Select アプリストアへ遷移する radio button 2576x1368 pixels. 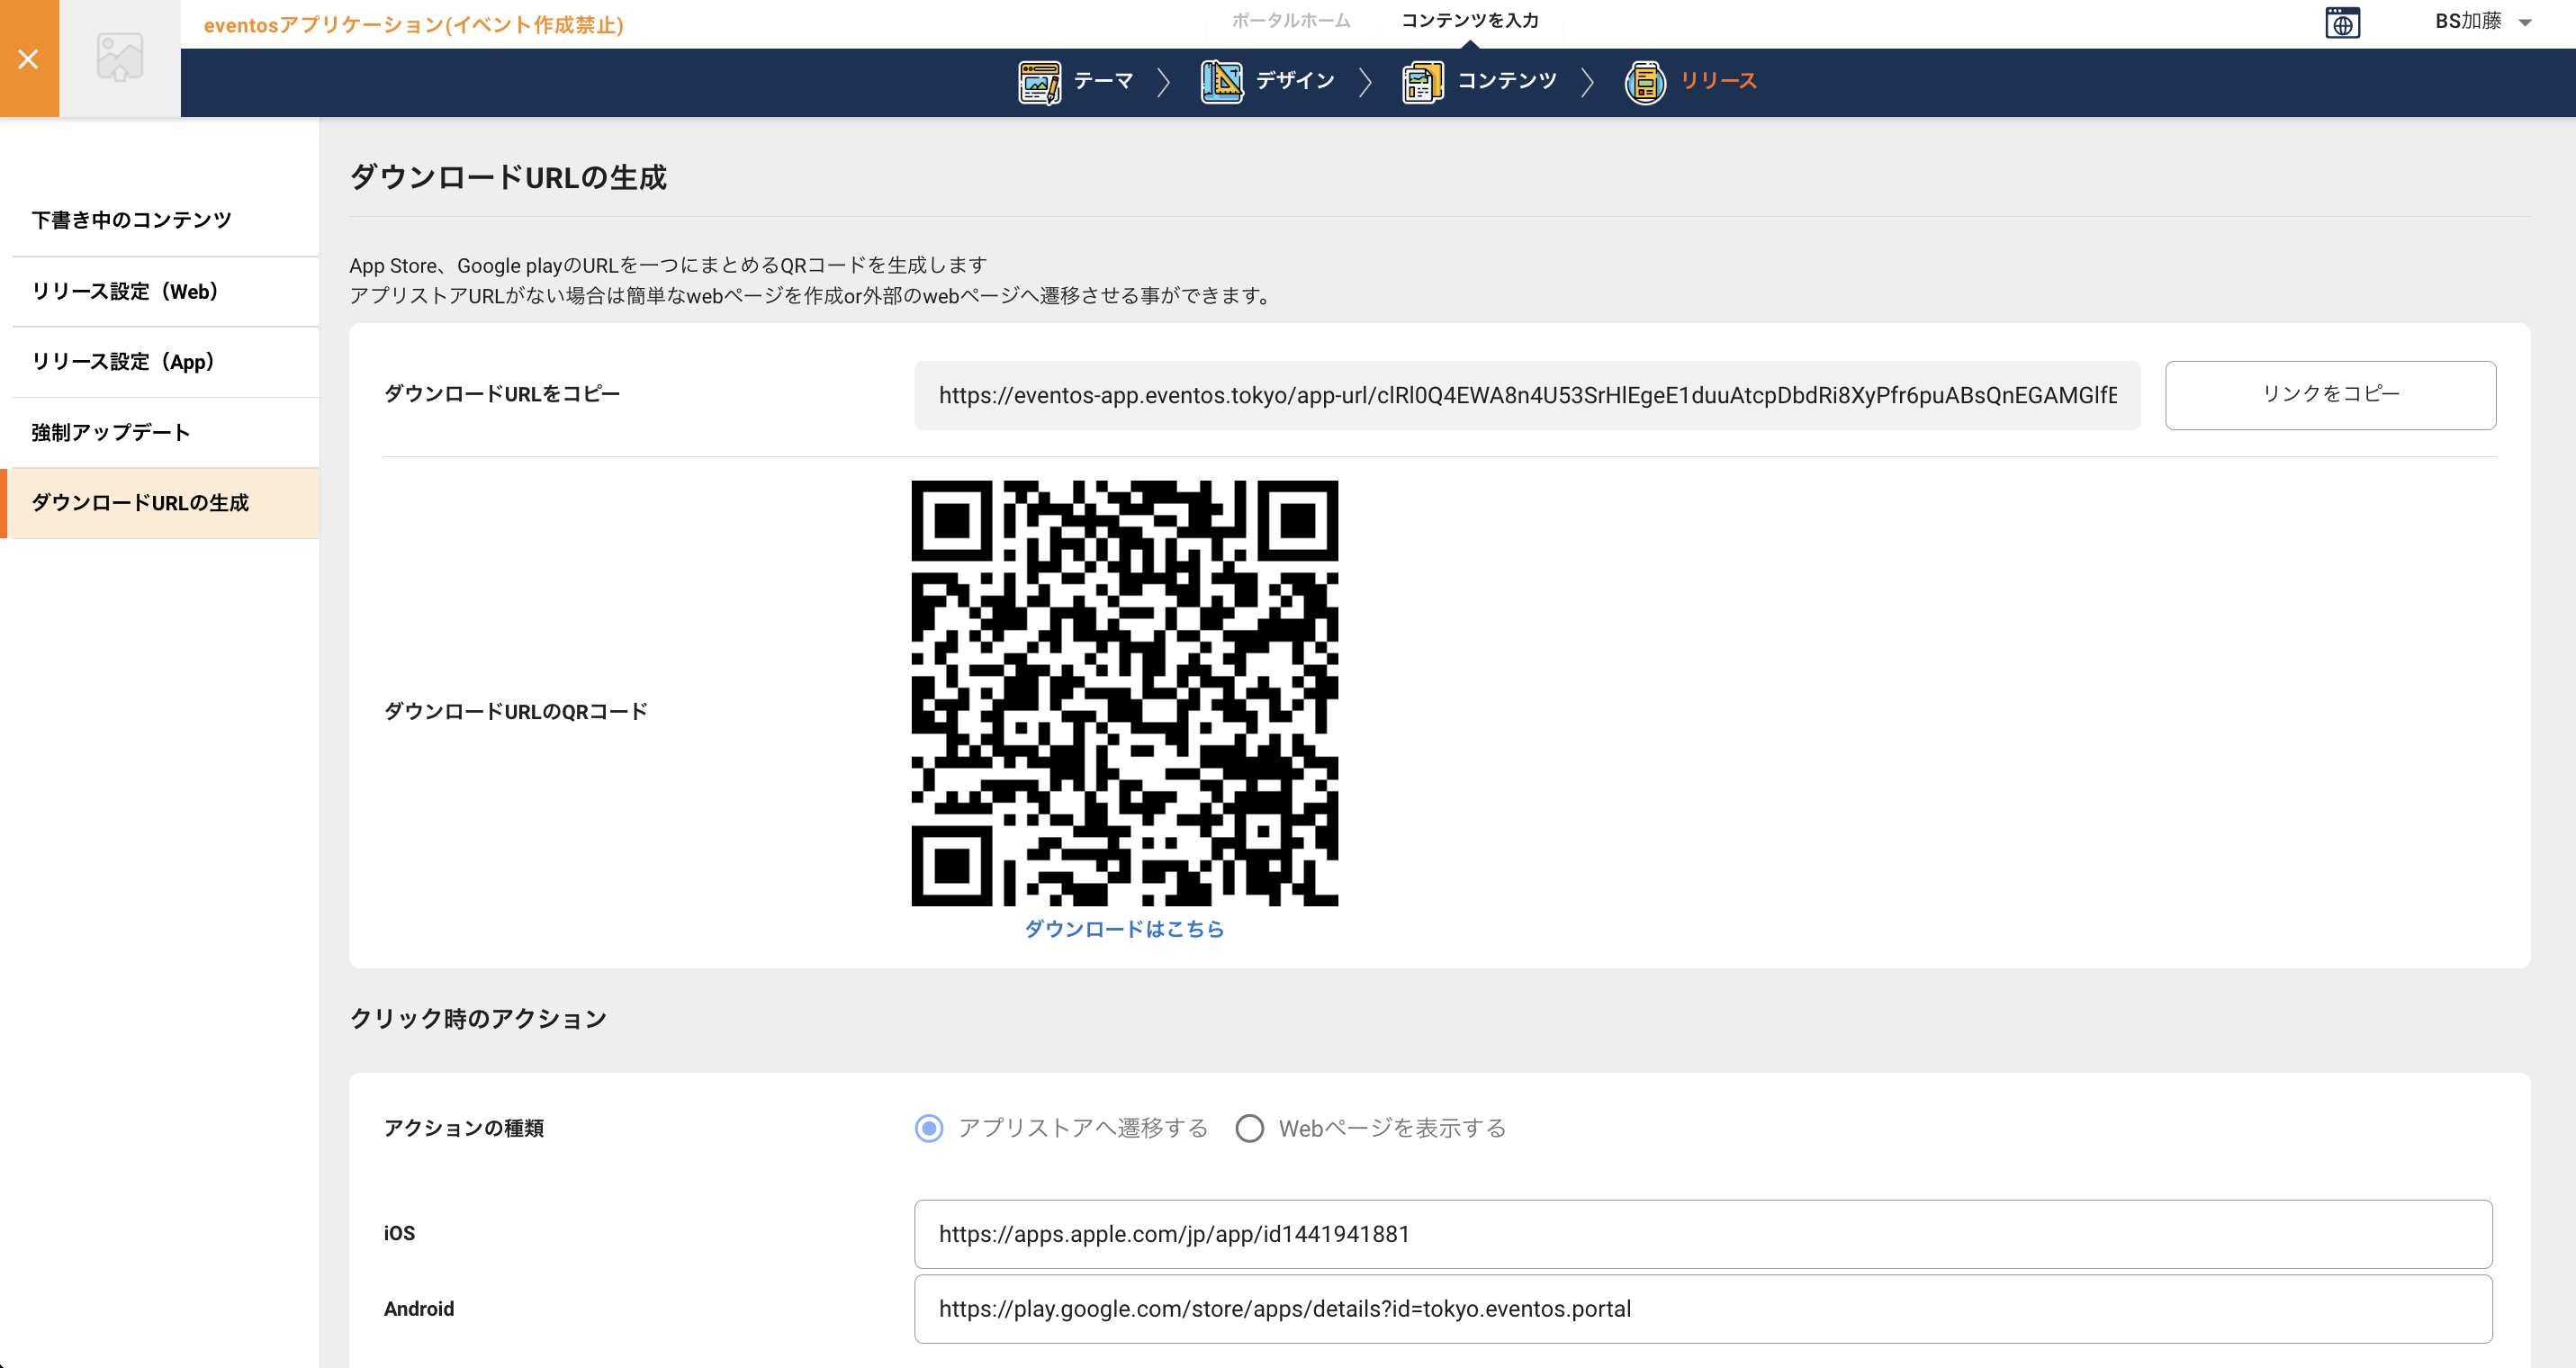pyautogui.click(x=929, y=1128)
